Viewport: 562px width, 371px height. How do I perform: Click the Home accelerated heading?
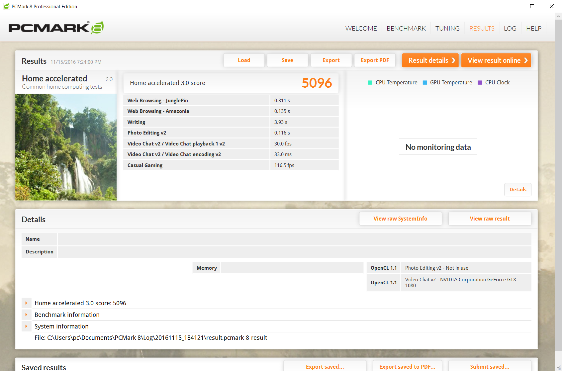[54, 78]
